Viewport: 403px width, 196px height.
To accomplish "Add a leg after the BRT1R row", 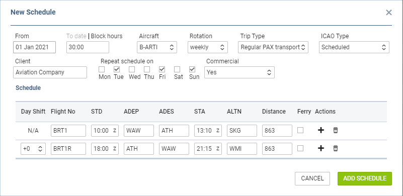I will (x=321, y=148).
